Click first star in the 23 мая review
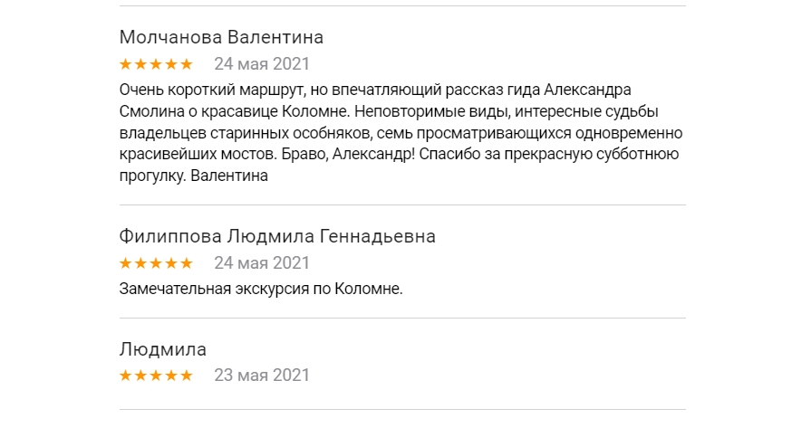The height and width of the screenshot is (428, 811). (x=126, y=376)
